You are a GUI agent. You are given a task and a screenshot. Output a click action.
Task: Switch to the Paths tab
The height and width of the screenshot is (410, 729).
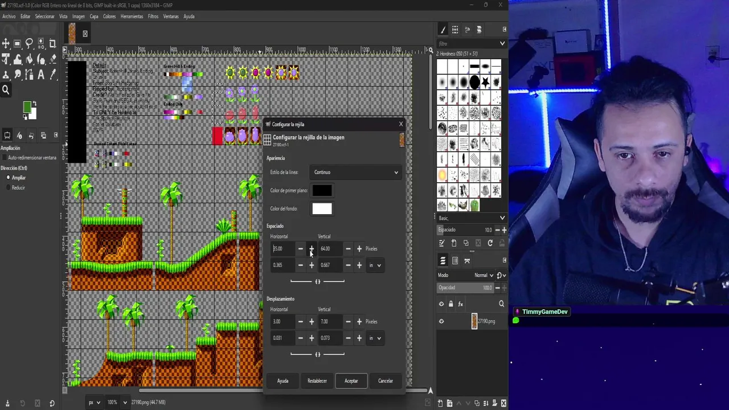[467, 261]
